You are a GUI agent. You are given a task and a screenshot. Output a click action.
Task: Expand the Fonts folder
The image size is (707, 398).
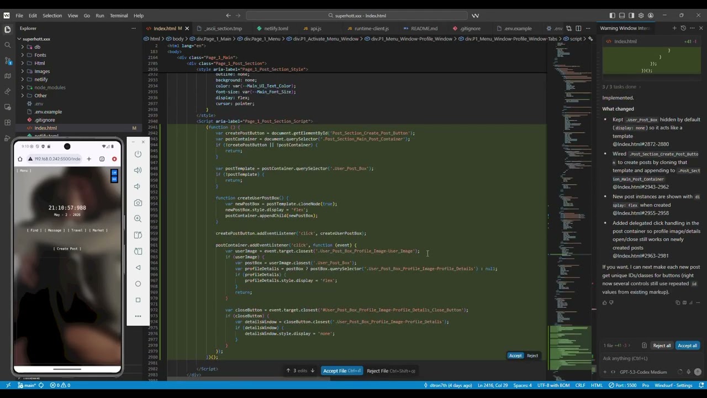[40, 55]
